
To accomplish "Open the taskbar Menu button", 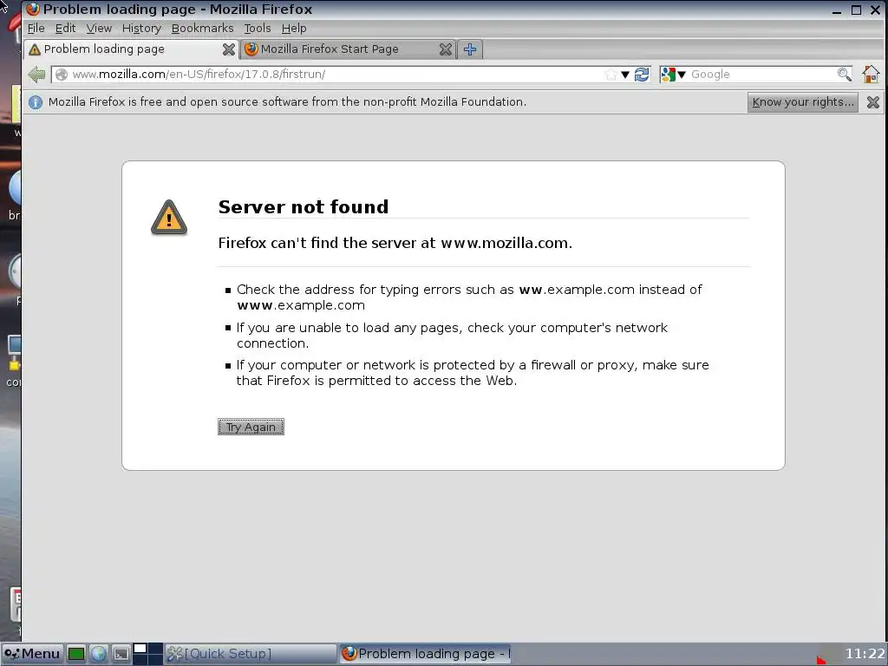I will tap(32, 654).
